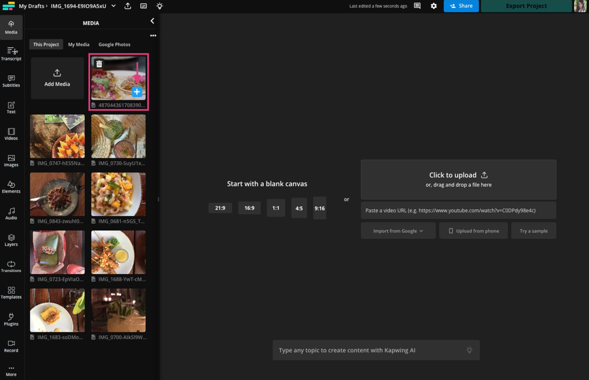This screenshot has width=589, height=380.
Task: Open the Transcript panel
Action: 11,54
